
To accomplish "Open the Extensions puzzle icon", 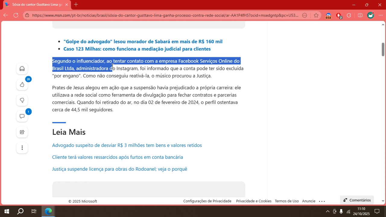I will click(349, 15).
